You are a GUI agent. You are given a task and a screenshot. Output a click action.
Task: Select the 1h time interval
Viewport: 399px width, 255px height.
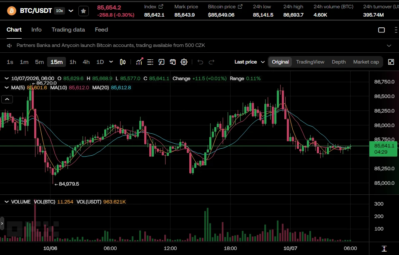(73, 62)
